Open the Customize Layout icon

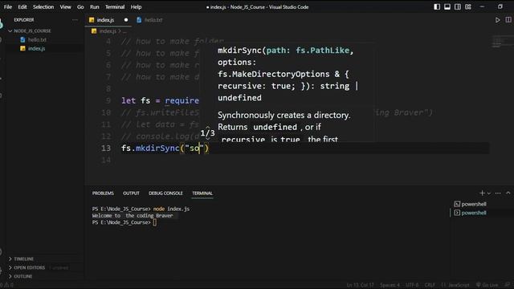pyautogui.click(x=468, y=7)
